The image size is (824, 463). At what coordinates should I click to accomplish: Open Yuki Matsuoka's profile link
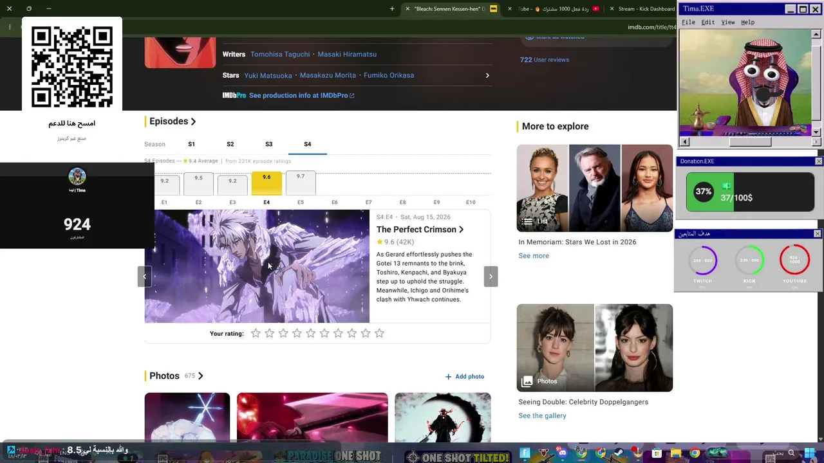pos(268,76)
